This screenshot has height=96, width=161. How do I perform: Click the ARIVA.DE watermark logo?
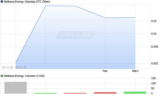pyautogui.click(x=76, y=35)
